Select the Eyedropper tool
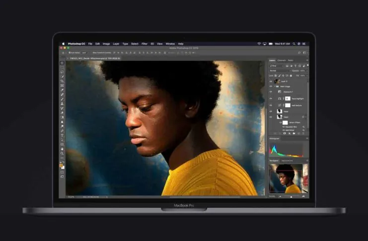The image size is (368, 241). (62, 90)
